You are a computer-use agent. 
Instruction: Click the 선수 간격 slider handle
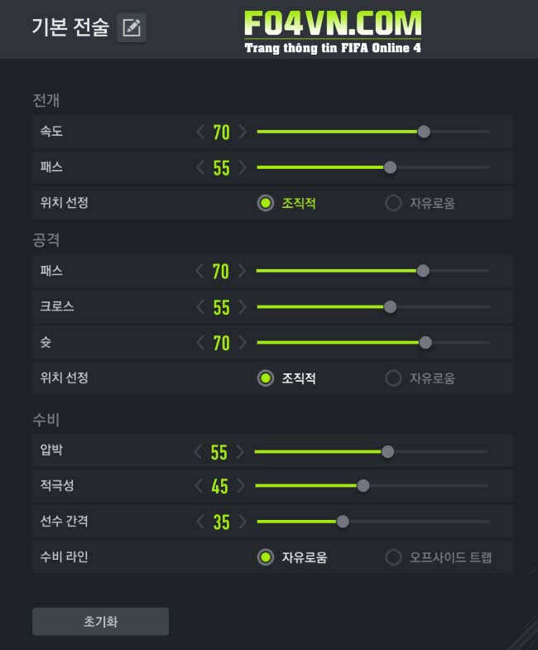pyautogui.click(x=343, y=522)
